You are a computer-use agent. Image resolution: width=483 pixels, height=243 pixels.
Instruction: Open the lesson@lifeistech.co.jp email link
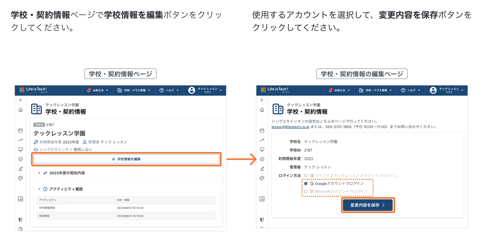coord(290,127)
